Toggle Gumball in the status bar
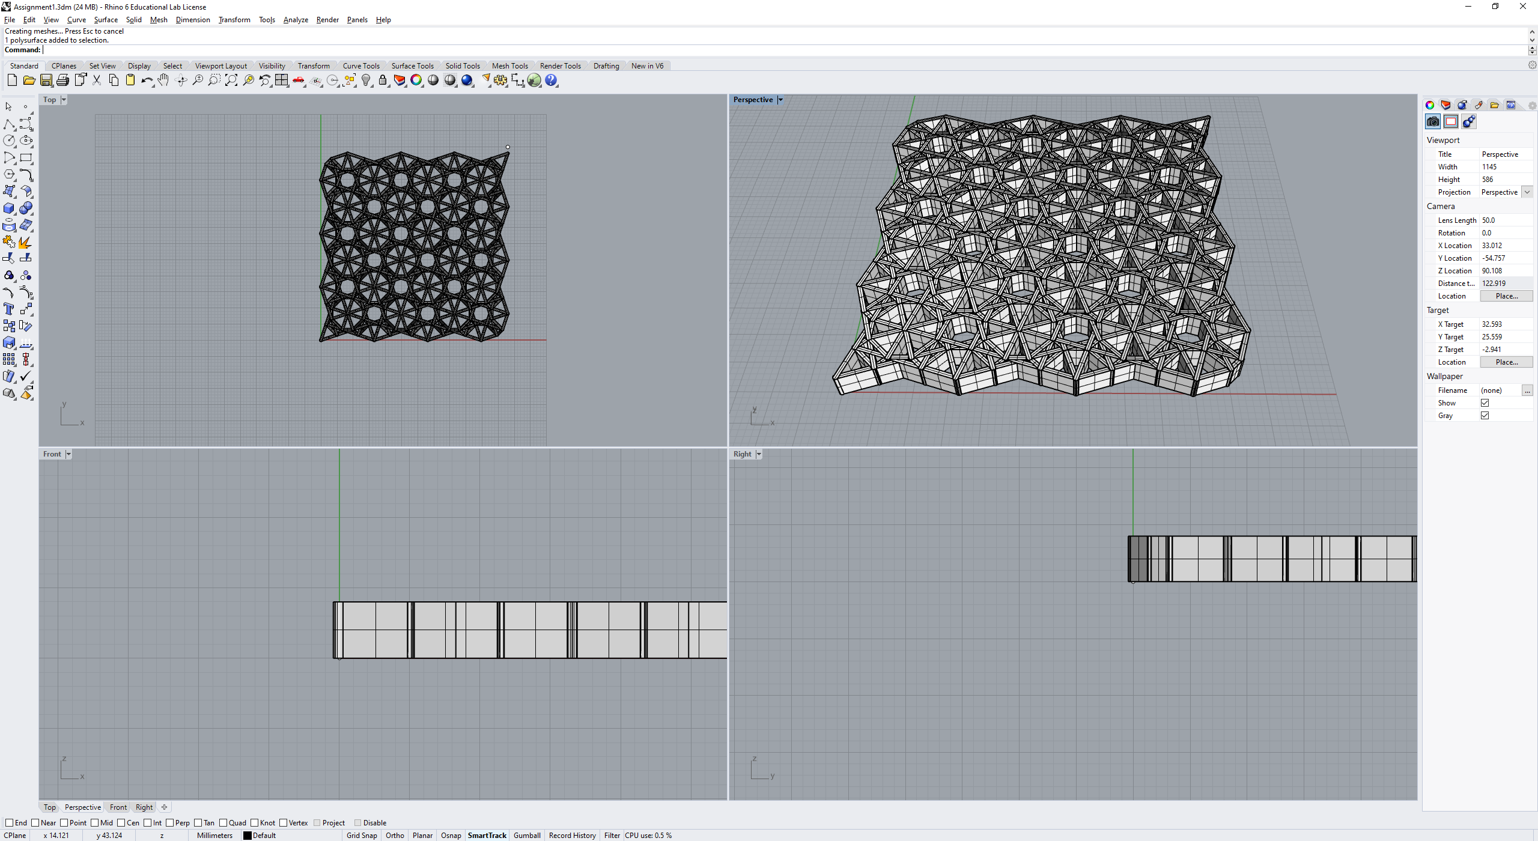This screenshot has height=841, width=1538. [x=527, y=836]
